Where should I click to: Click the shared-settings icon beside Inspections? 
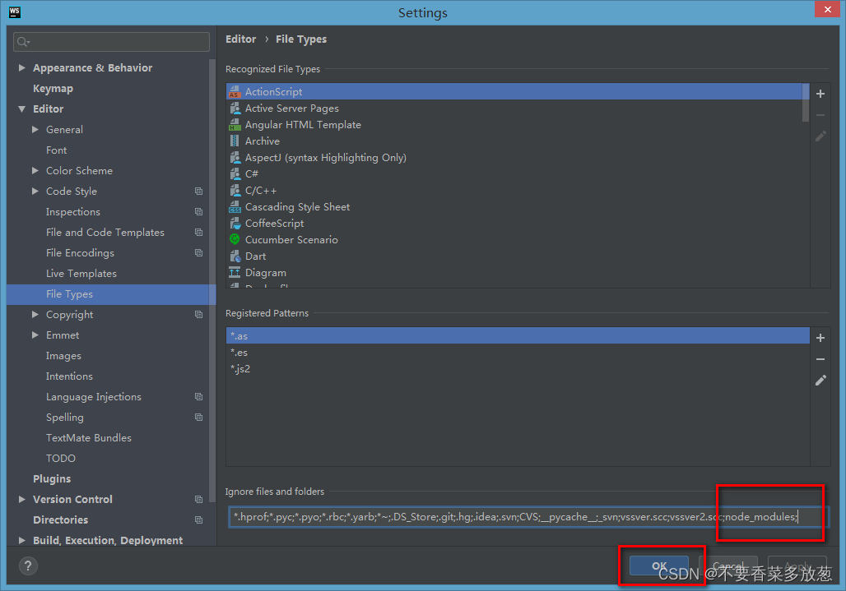click(198, 211)
